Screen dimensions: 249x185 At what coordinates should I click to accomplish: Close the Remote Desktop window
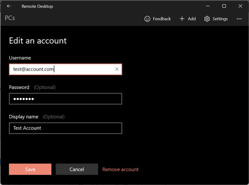click(x=240, y=6)
